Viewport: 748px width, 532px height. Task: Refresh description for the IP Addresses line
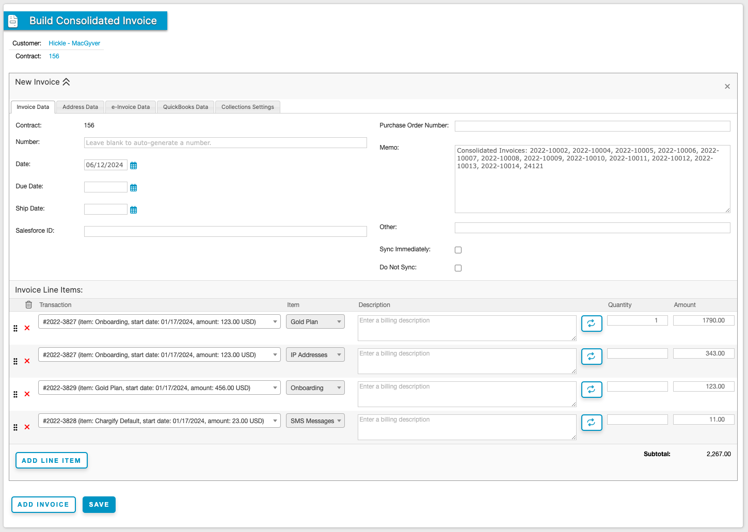pos(592,357)
